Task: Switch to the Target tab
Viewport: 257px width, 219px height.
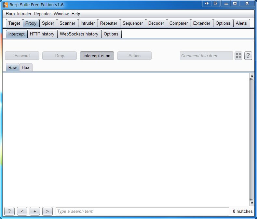Action: (14, 23)
